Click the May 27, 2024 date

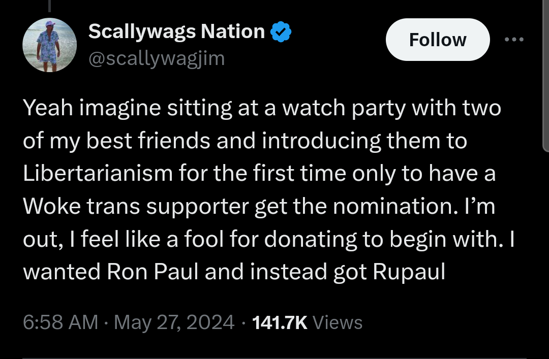pos(174,322)
